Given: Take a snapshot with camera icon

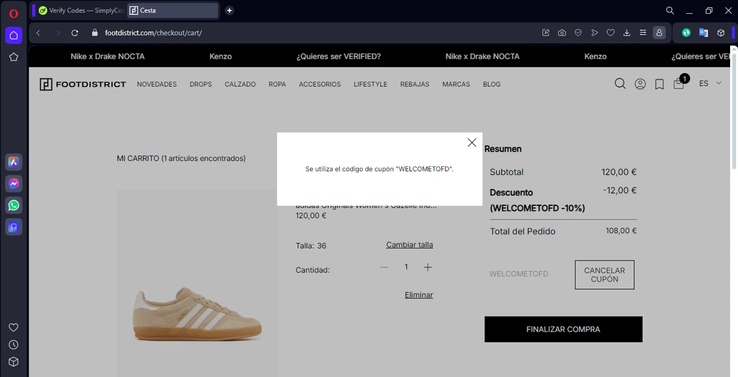Looking at the screenshot, I should [562, 33].
